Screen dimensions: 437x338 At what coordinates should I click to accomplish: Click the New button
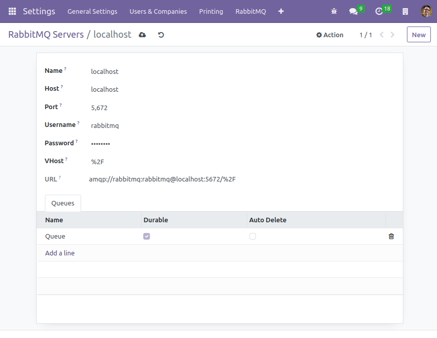[x=419, y=35]
